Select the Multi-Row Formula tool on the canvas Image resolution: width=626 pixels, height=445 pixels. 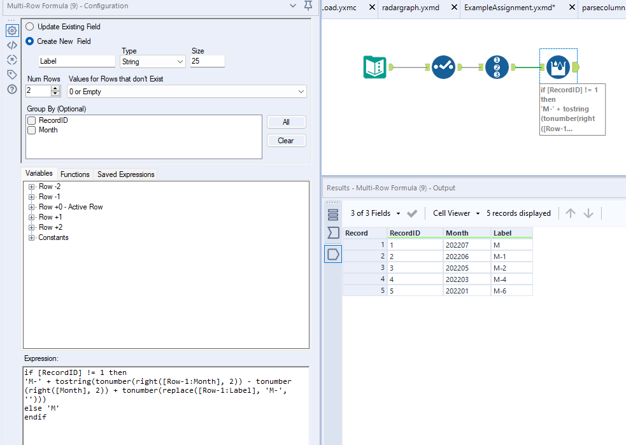point(558,66)
